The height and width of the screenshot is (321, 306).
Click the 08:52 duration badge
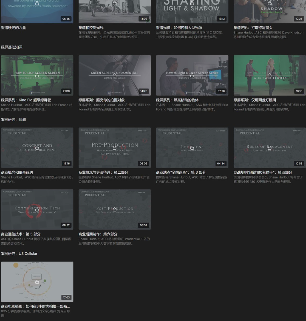(x=143, y=225)
